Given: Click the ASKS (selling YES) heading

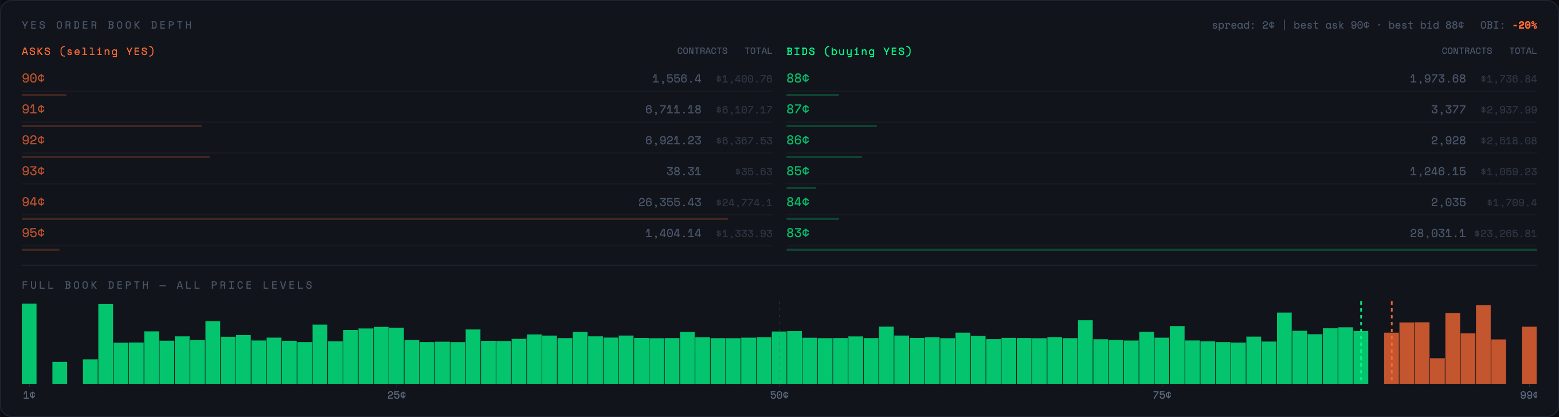Looking at the screenshot, I should 88,52.
